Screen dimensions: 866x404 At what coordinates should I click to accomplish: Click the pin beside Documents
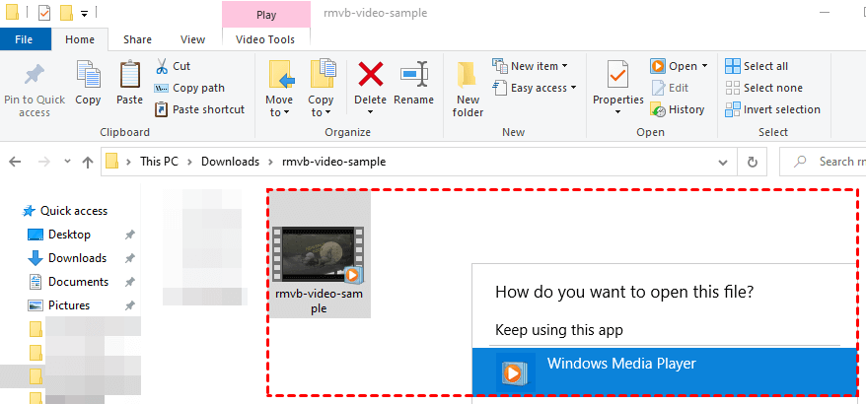[129, 282]
